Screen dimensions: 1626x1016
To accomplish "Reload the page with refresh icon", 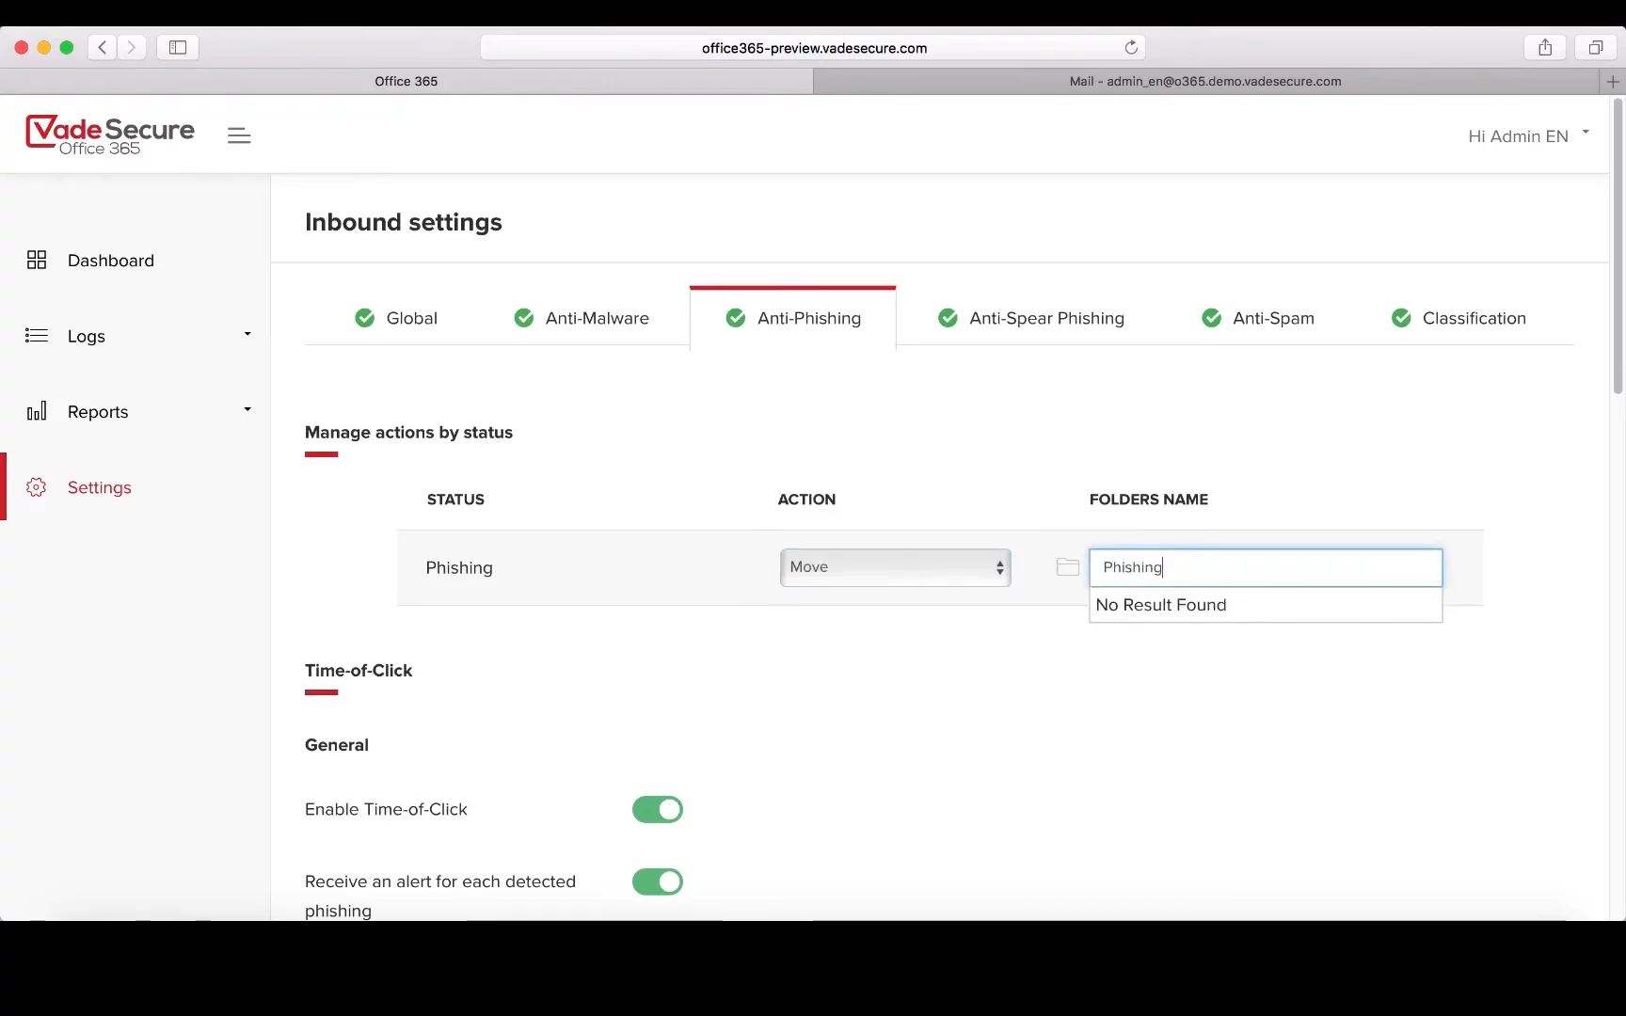I will click(x=1131, y=48).
